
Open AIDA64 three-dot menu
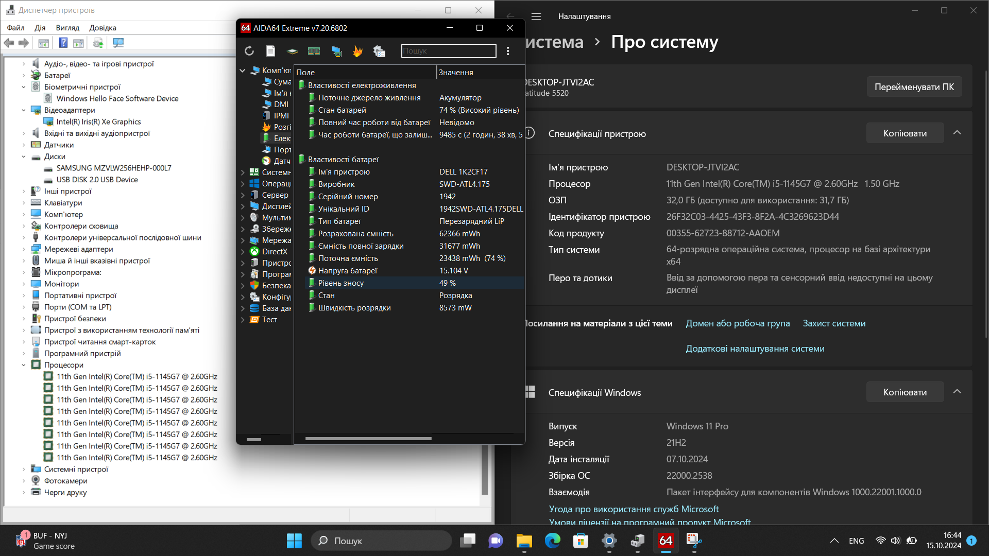pos(508,51)
